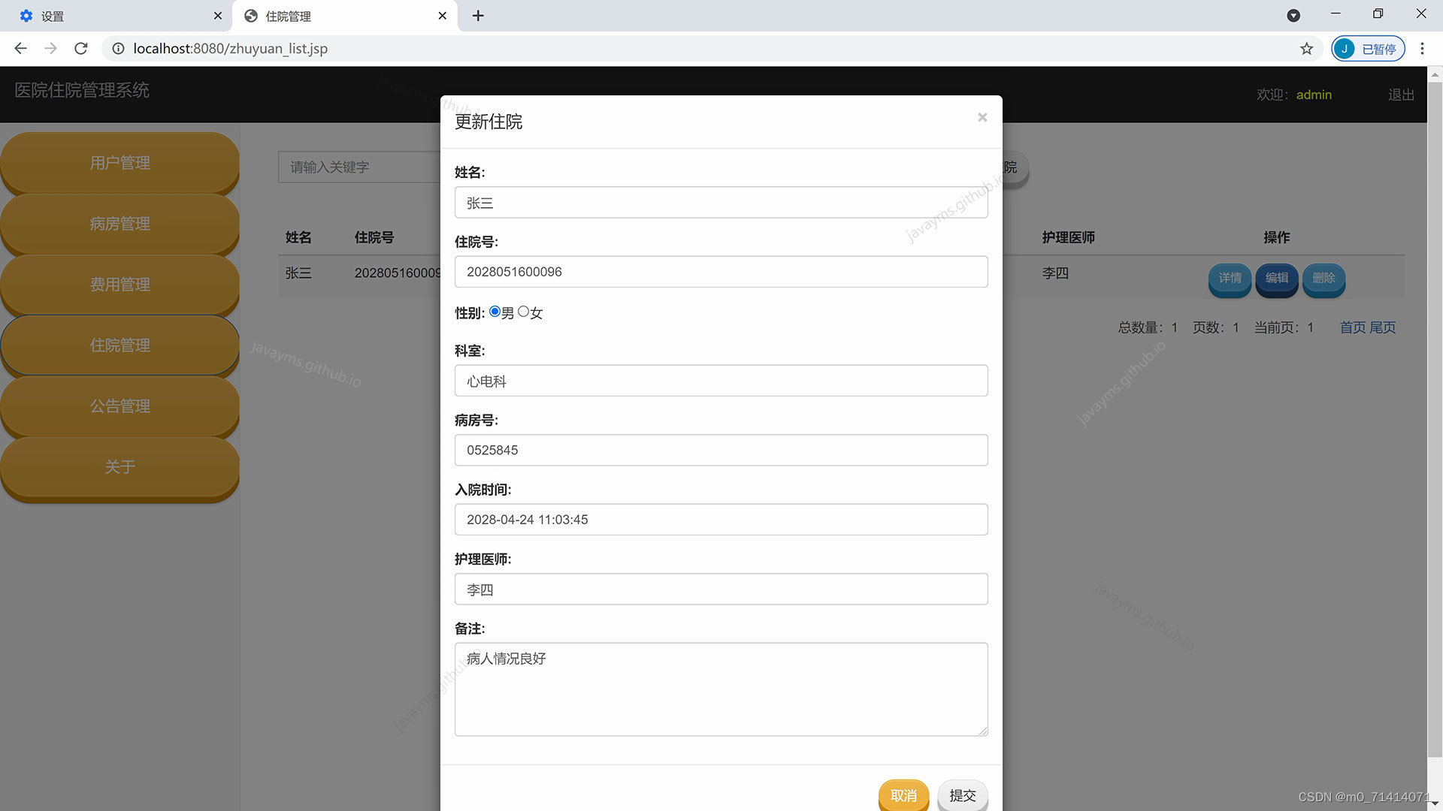Minimize the browser window
This screenshot has height=811, width=1443.
point(1336,14)
